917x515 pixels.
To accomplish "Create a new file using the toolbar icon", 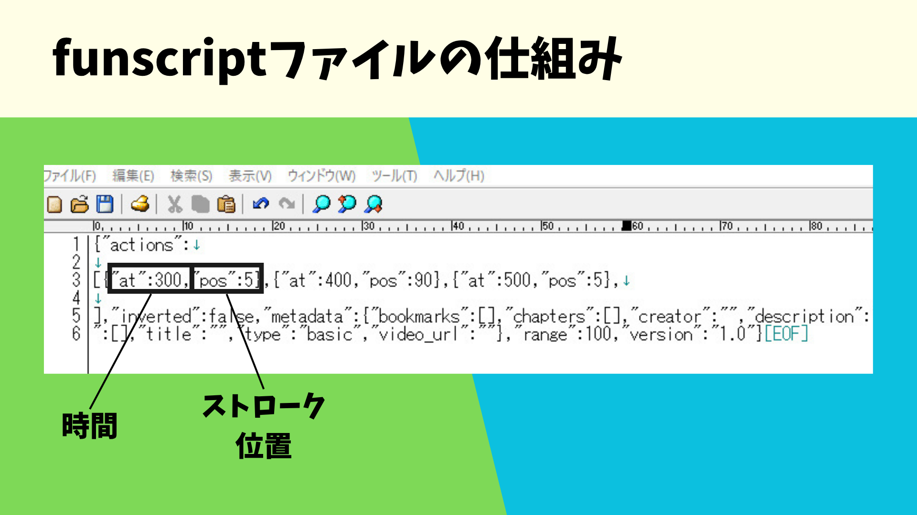I will [x=55, y=205].
